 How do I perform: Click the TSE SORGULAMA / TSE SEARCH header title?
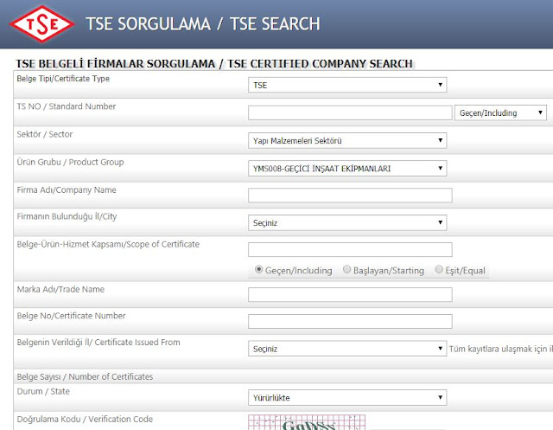pos(203,24)
